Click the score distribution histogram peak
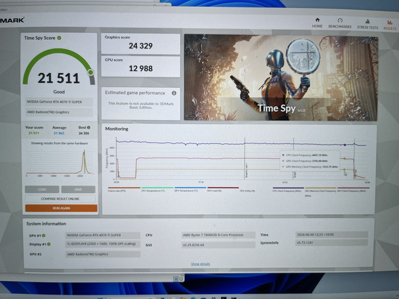 click(x=84, y=153)
